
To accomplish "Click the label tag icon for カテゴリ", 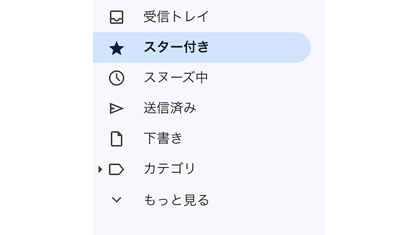I will click(117, 169).
